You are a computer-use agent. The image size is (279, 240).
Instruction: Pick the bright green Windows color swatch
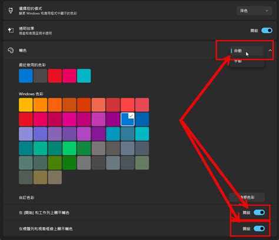click(69, 148)
